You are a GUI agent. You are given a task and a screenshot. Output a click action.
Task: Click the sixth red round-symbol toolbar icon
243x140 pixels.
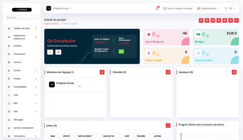click(231, 20)
